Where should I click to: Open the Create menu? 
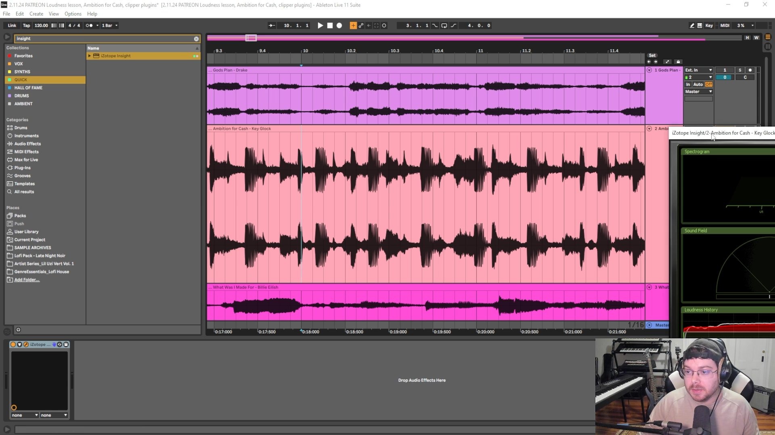pyautogui.click(x=36, y=14)
